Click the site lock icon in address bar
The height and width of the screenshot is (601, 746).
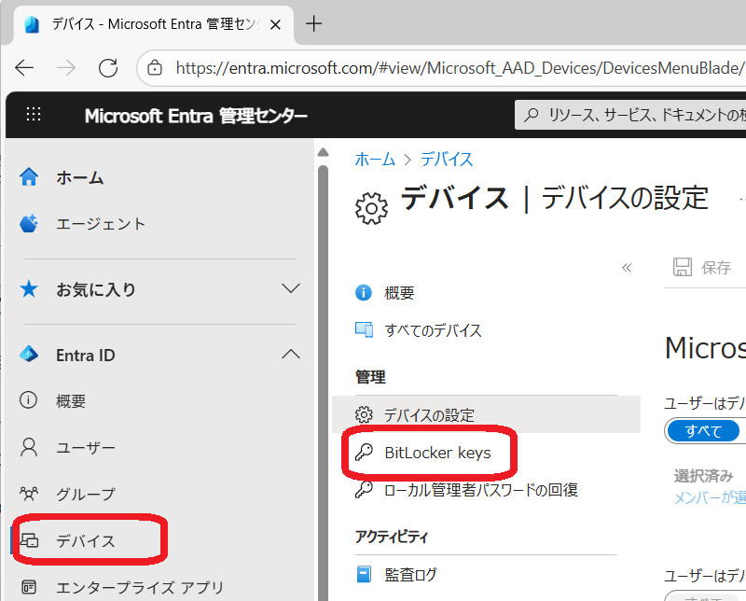click(155, 68)
